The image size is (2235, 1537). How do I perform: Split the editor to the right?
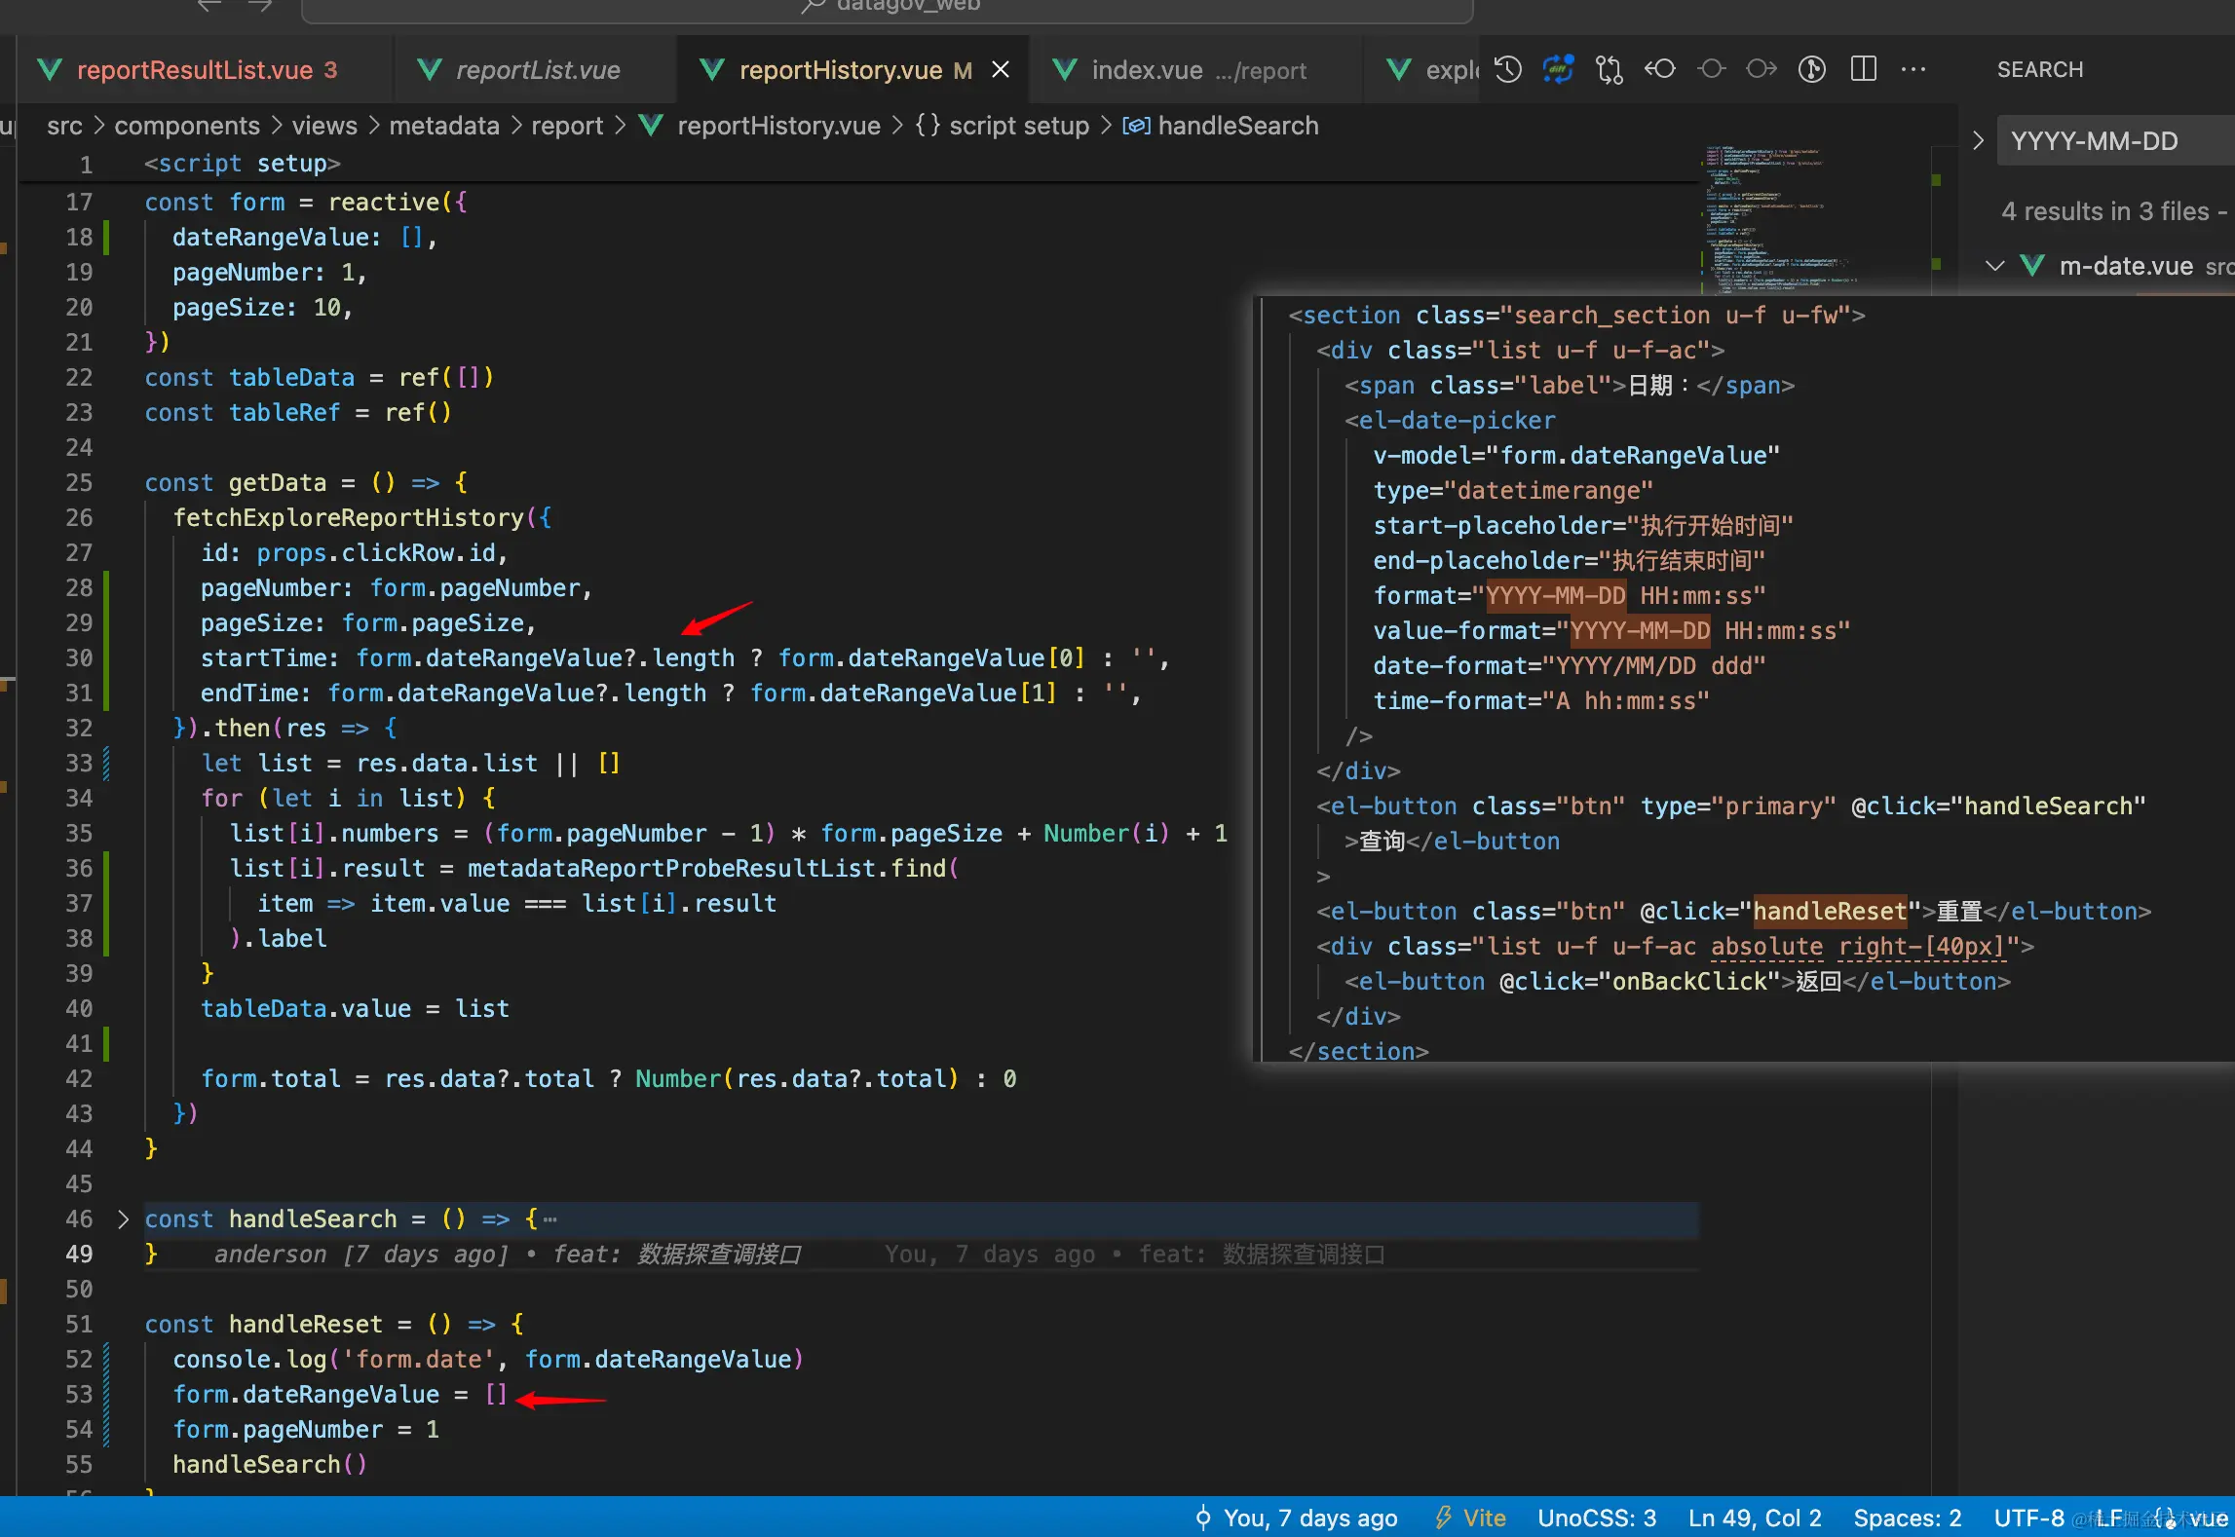click(x=1863, y=69)
